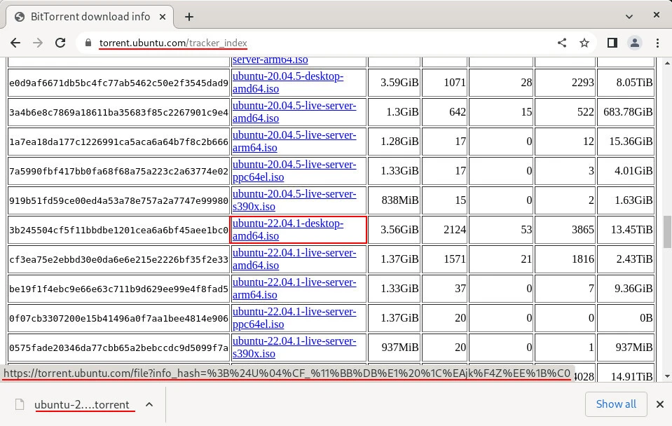
Task: Show all downloads
Action: click(x=615, y=404)
